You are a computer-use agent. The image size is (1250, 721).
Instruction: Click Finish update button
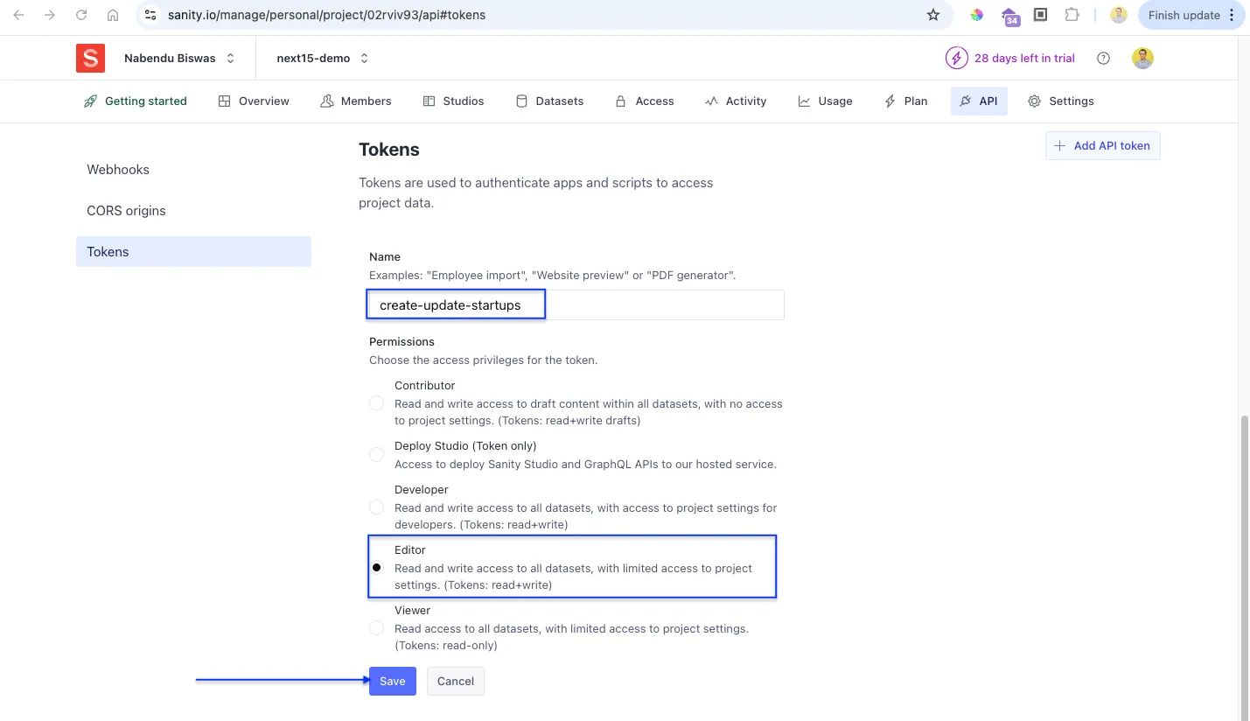(x=1191, y=15)
